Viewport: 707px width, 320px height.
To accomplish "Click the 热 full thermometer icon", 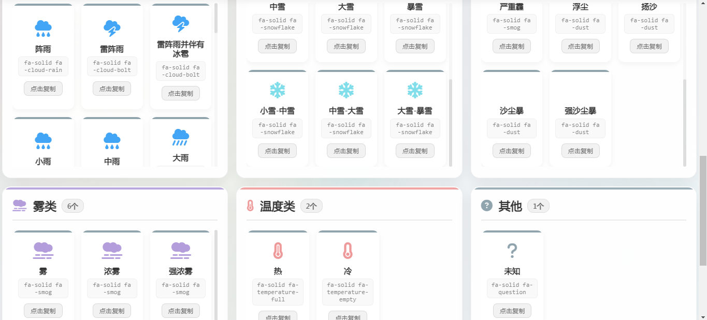I will 278,251.
